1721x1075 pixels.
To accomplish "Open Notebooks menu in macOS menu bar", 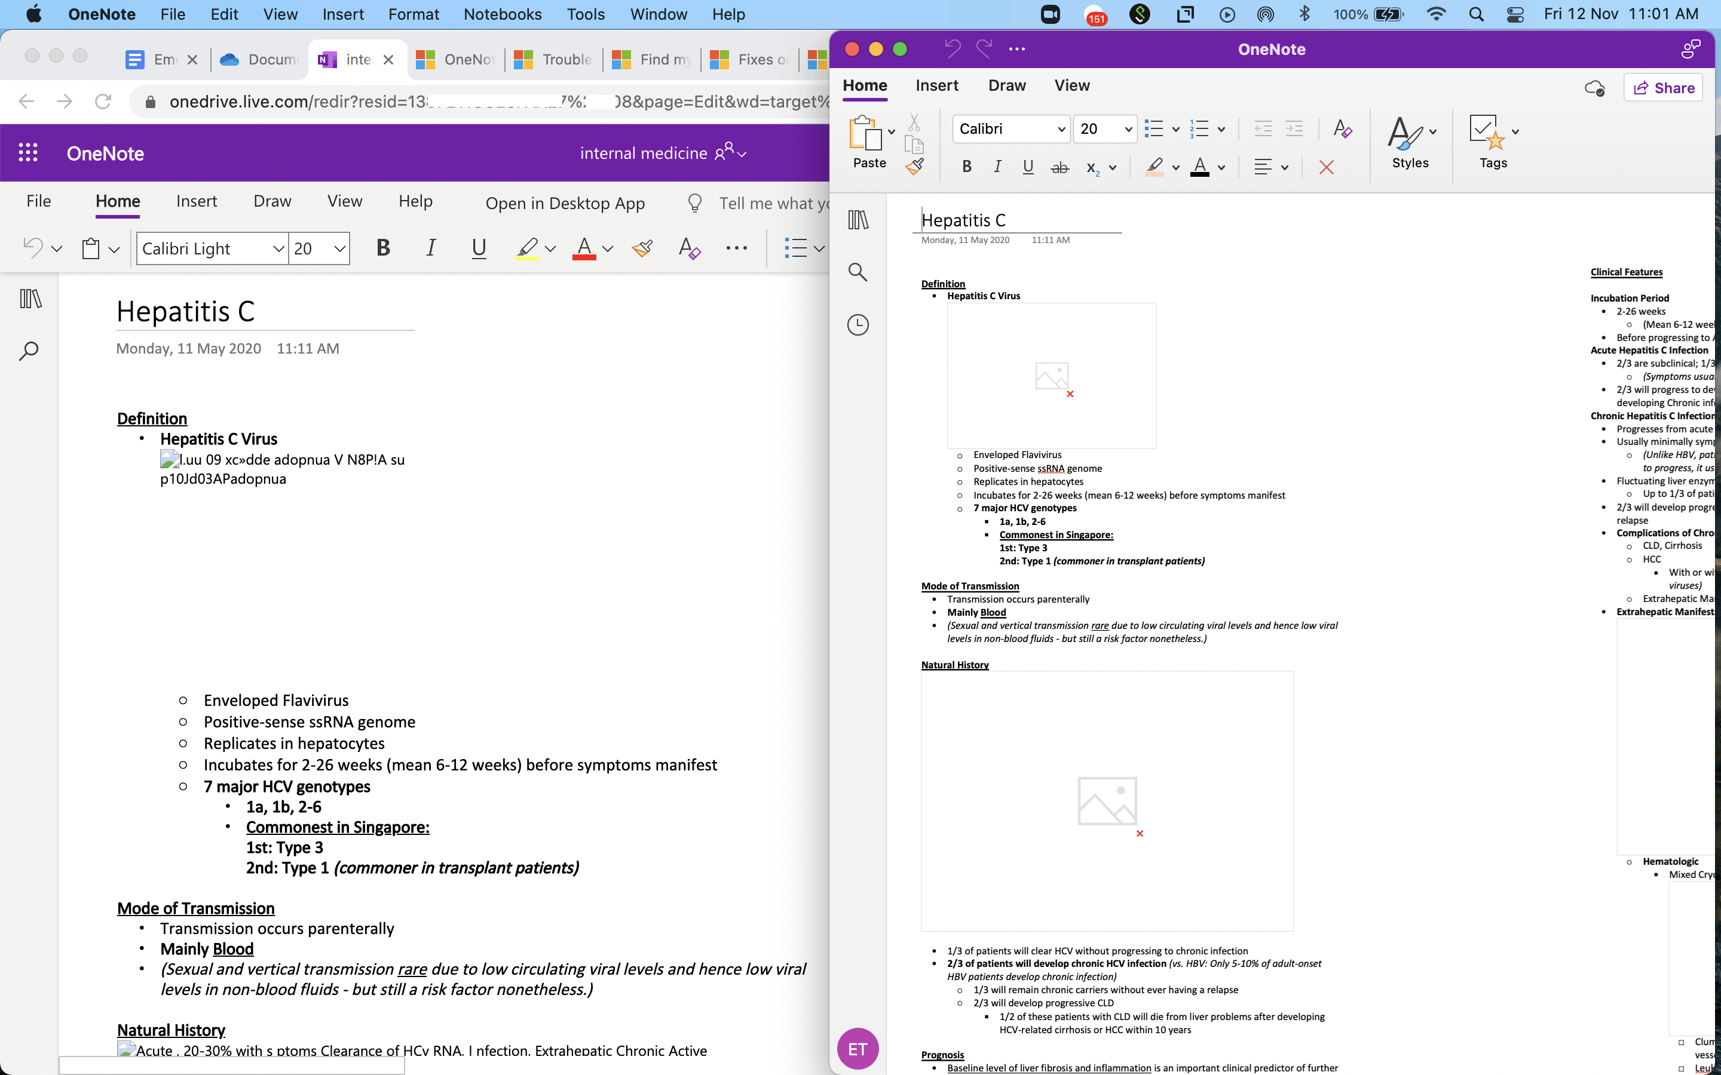I will (x=502, y=14).
